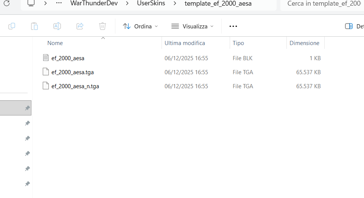Click the refresh icon in address bar
Image resolution: width=364 pixels, height=198 pixels.
coord(6,4)
